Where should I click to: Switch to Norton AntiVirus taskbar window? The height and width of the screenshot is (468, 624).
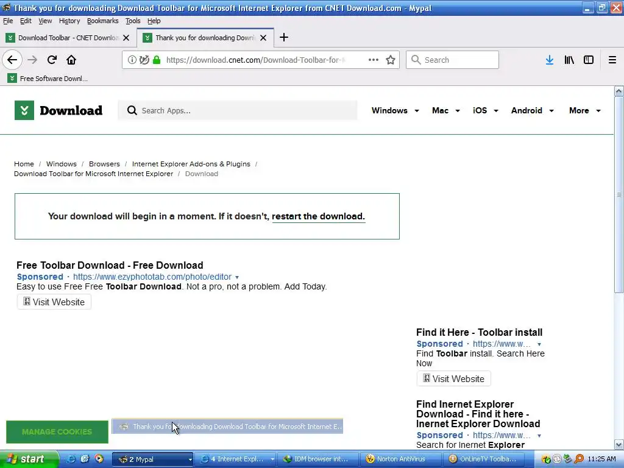point(401,459)
